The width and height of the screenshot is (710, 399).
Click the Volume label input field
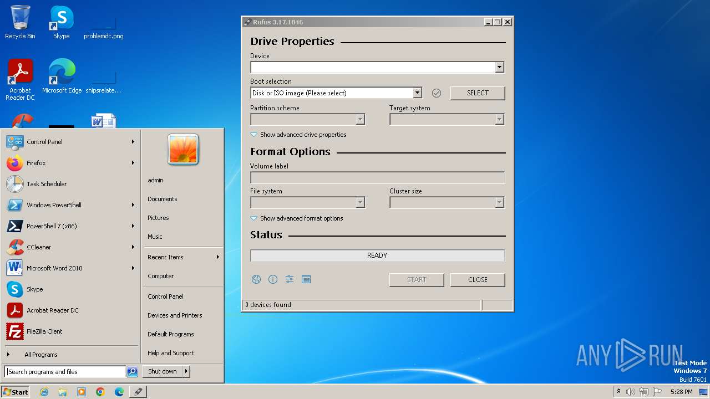[377, 177]
